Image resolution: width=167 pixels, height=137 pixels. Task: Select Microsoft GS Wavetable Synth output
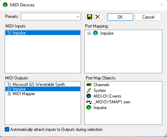(43, 84)
